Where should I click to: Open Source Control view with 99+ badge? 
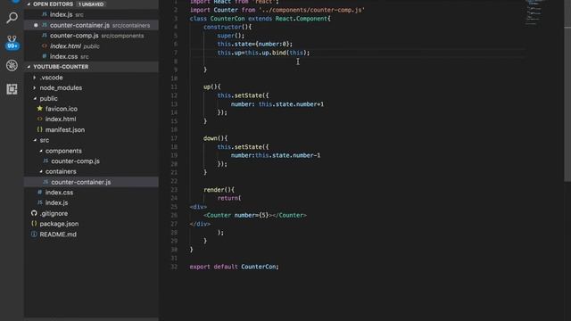coord(12,42)
